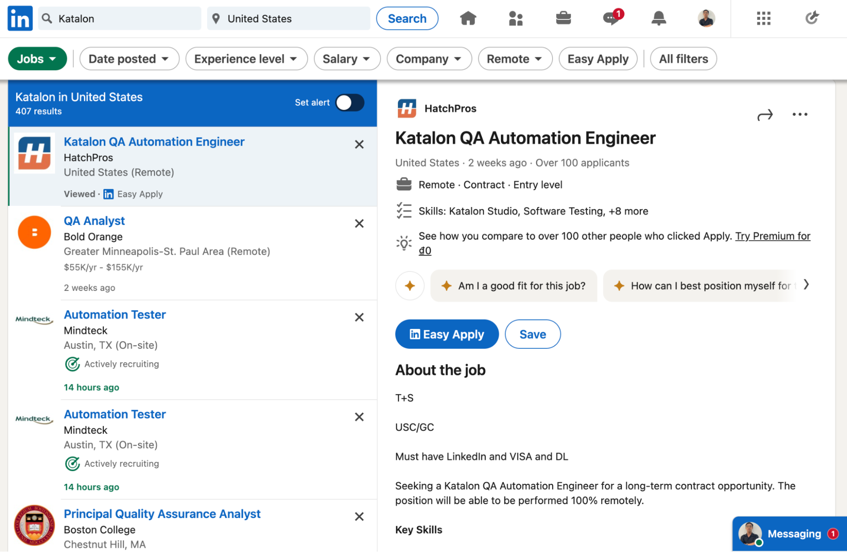847x552 pixels.
Task: Click '$55K/yr - $155K/yr' salary text
Action: click(103, 267)
